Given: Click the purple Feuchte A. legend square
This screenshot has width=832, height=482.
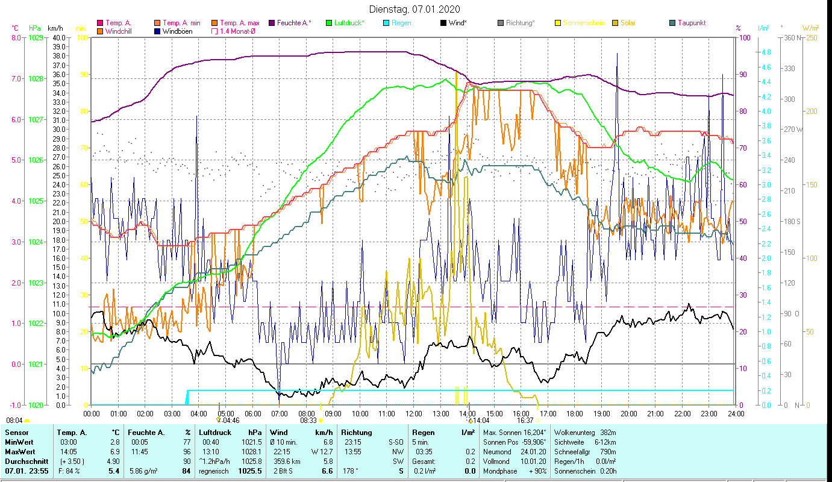Looking at the screenshot, I should [x=271, y=23].
